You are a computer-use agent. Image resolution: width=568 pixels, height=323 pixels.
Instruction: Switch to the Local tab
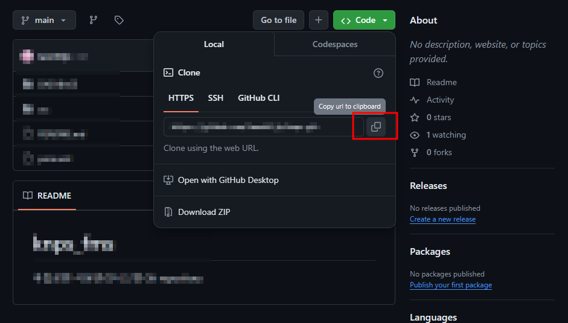(214, 44)
